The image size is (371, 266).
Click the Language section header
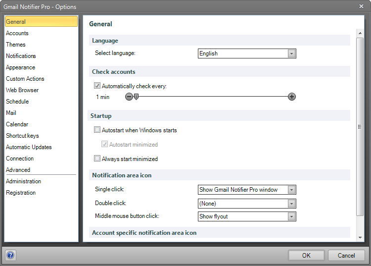(x=220, y=41)
